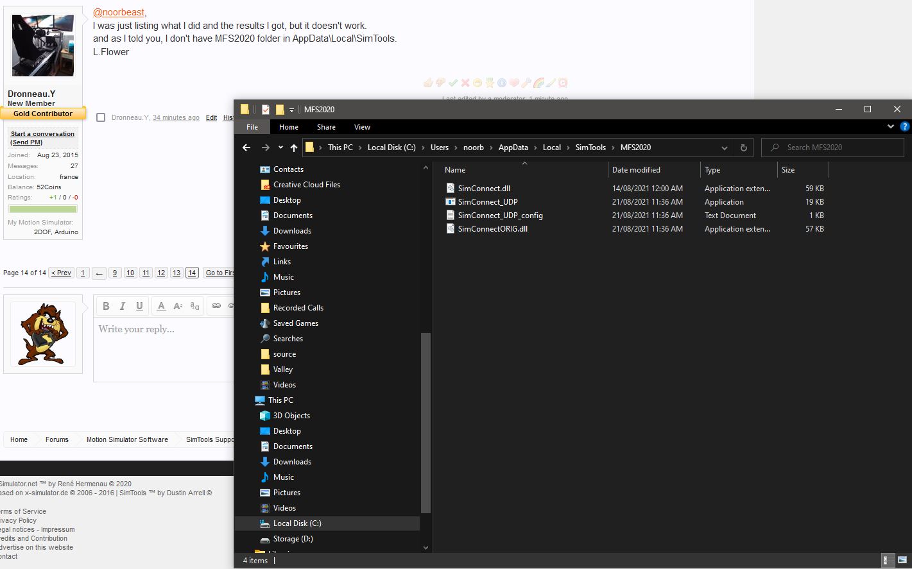Click the Back arrow in File Explorer
912x569 pixels.
click(246, 148)
